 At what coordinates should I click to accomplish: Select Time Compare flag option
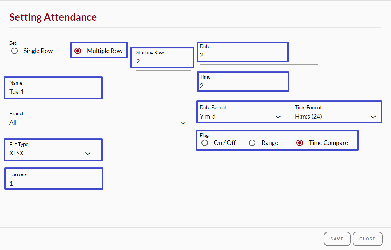coord(300,143)
